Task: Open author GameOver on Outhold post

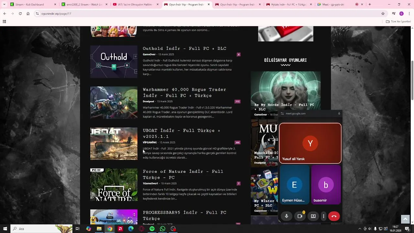Action: [x=149, y=54]
